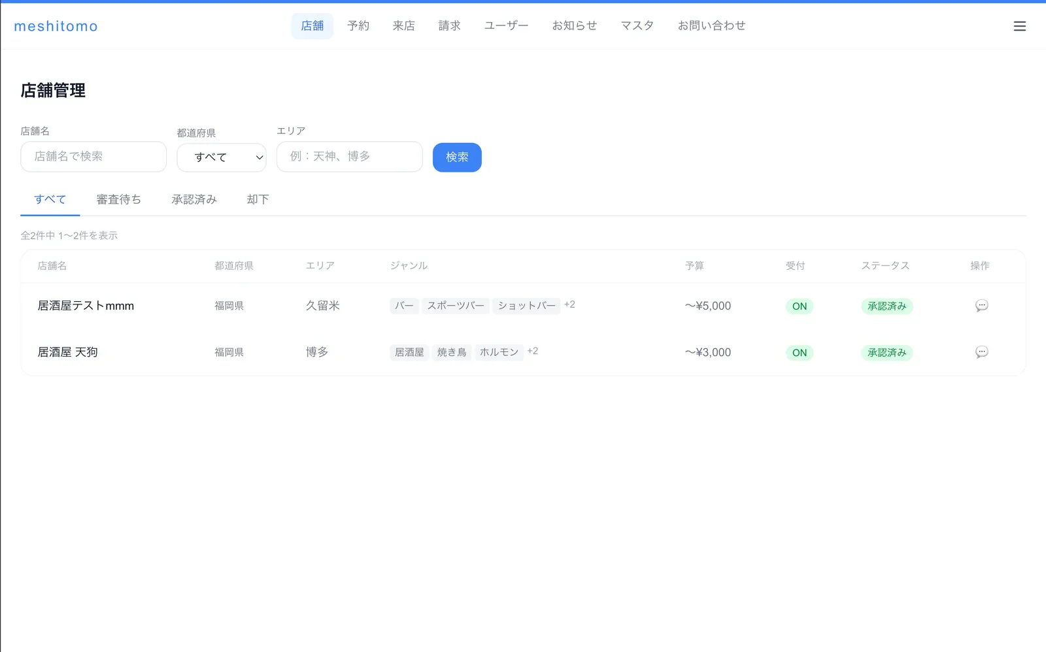The width and height of the screenshot is (1046, 652).
Task: Switch to the 審査待ち tab
Action: coord(118,200)
